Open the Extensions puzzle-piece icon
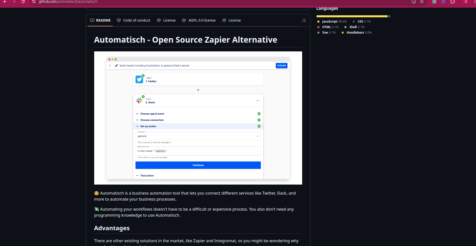The image size is (476, 246). tap(452, 2)
